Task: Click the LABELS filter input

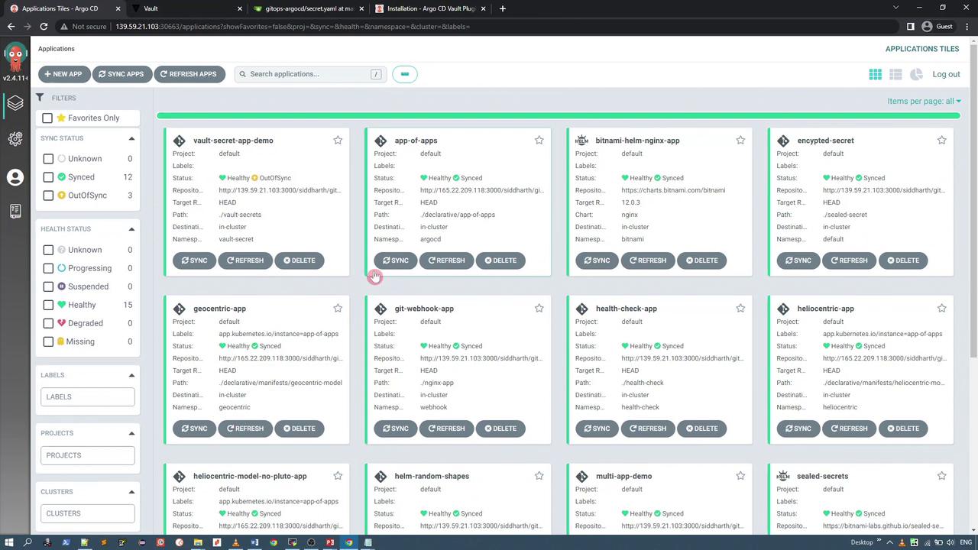Action: pyautogui.click(x=88, y=396)
